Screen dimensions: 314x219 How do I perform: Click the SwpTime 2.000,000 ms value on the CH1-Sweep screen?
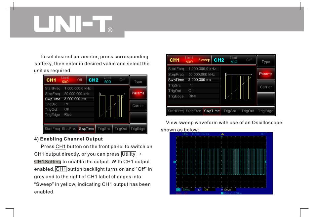point(200,80)
